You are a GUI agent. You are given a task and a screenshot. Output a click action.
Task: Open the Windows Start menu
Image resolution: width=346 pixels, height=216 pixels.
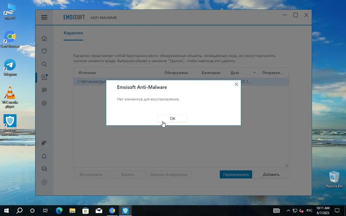coord(6,211)
